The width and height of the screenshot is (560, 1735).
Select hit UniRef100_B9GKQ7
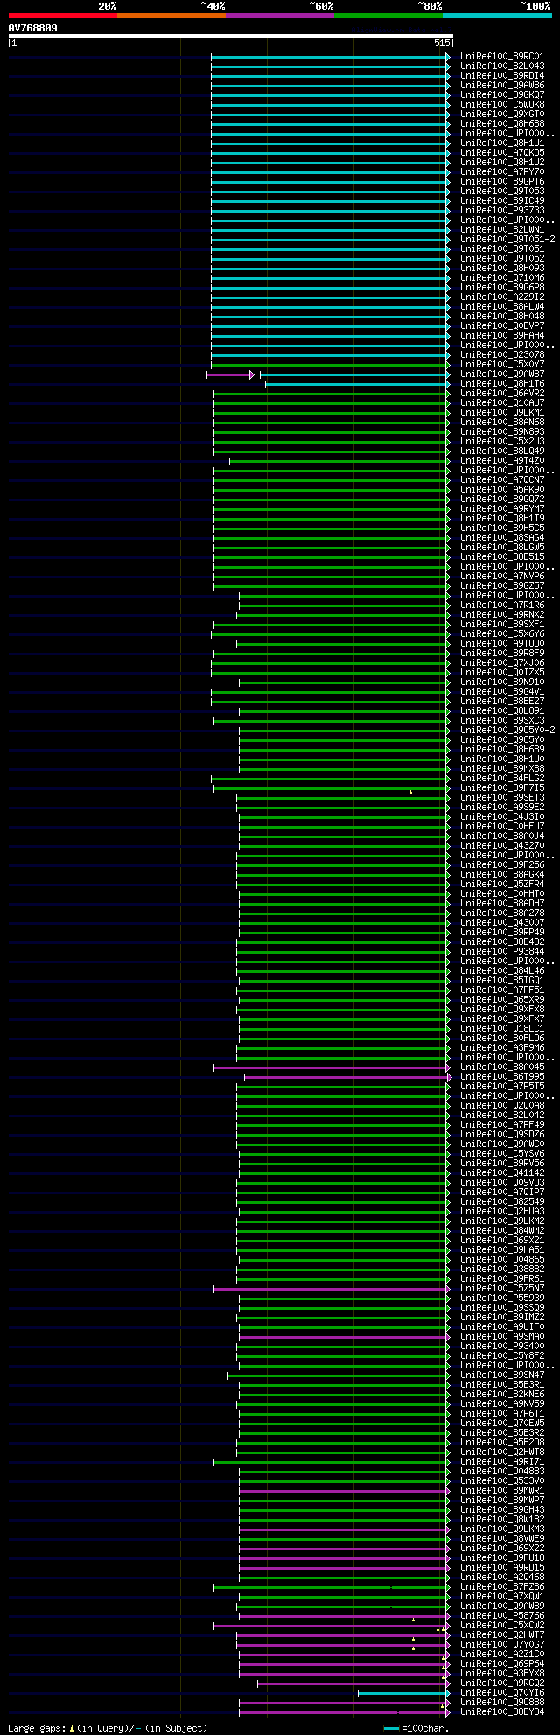pyautogui.click(x=502, y=95)
